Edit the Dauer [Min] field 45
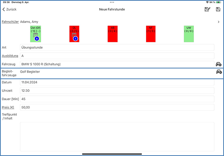 pos(117,99)
